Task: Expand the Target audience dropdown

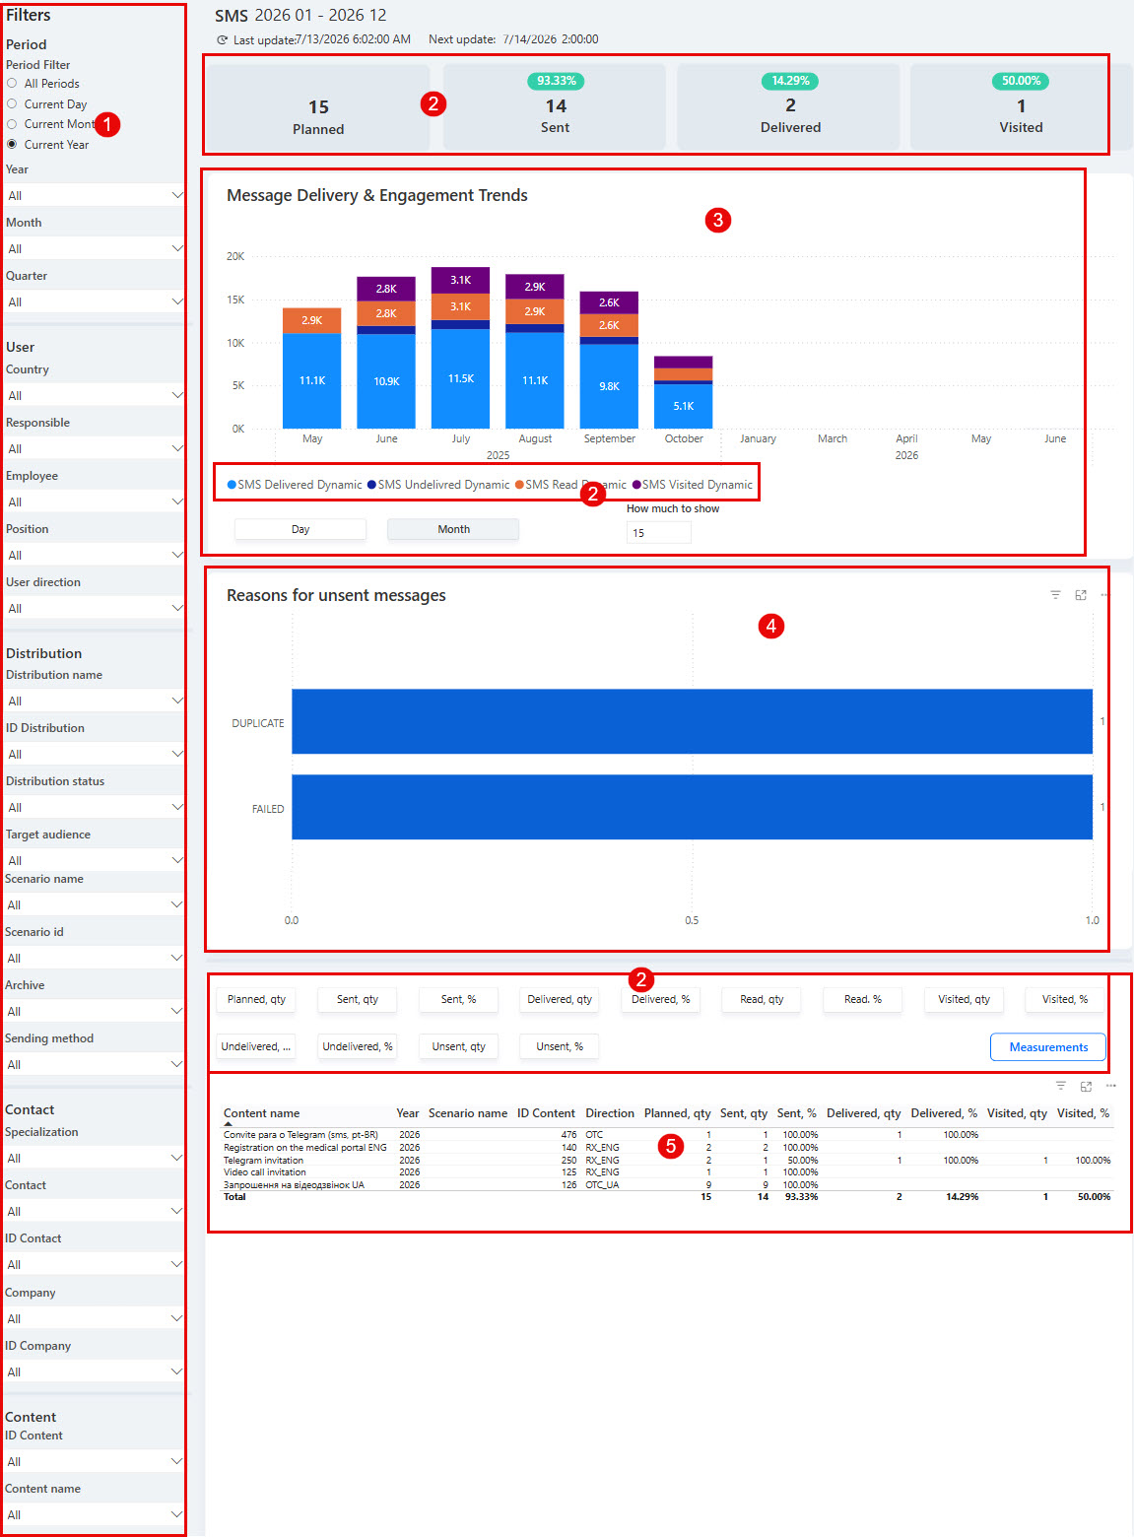Action: (94, 860)
